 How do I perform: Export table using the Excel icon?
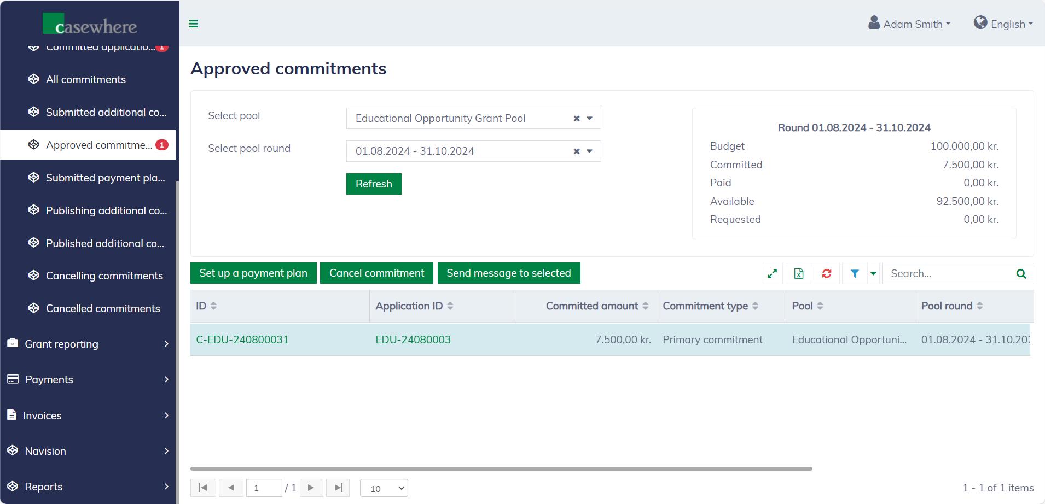click(799, 273)
